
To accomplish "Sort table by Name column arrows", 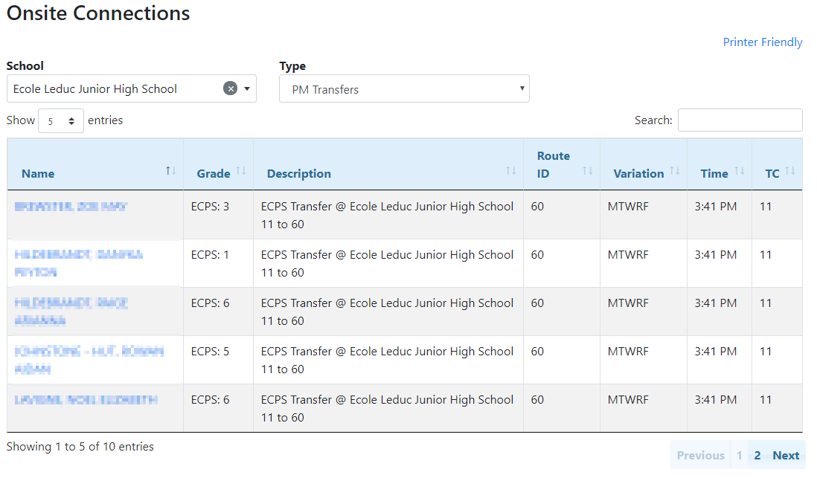I will pyautogui.click(x=171, y=171).
